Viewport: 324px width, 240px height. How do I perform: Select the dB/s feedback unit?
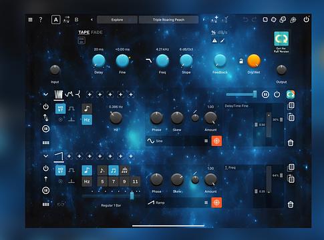click(x=222, y=33)
